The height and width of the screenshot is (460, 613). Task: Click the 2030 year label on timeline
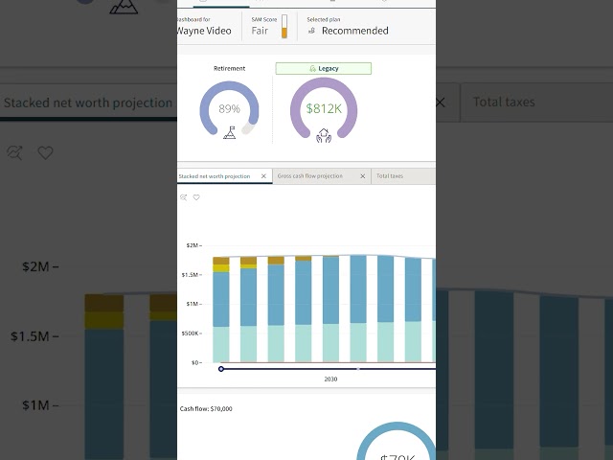click(x=330, y=379)
